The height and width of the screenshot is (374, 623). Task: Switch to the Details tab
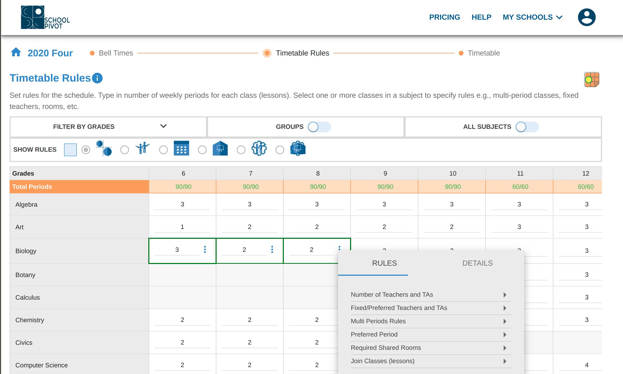(x=477, y=263)
